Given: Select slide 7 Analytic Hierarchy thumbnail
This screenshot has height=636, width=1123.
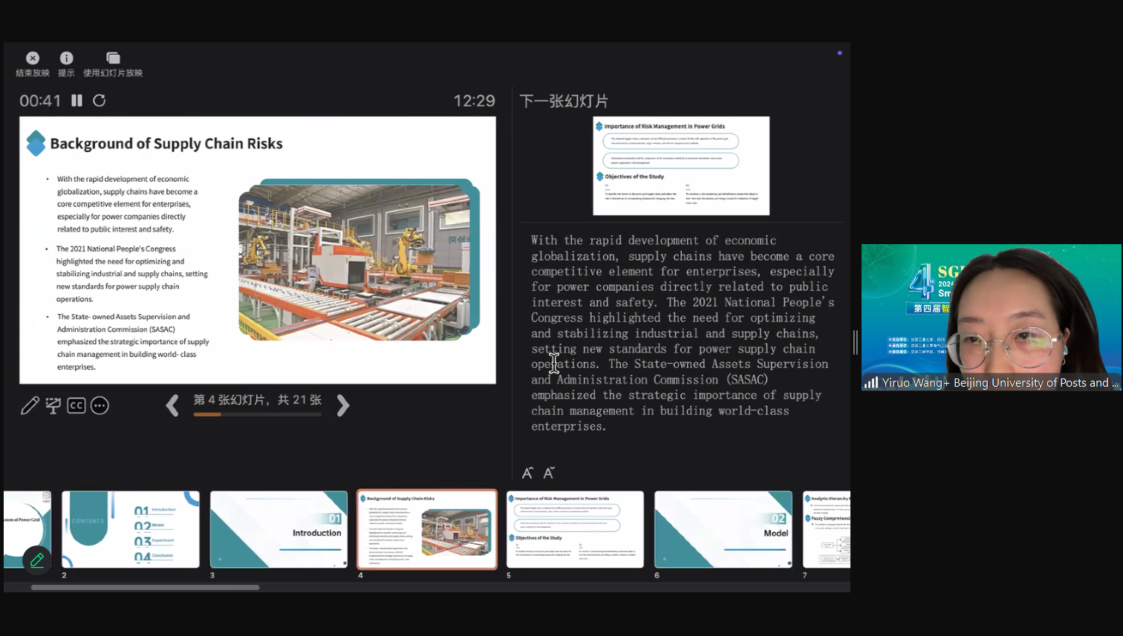Looking at the screenshot, I should click(827, 529).
